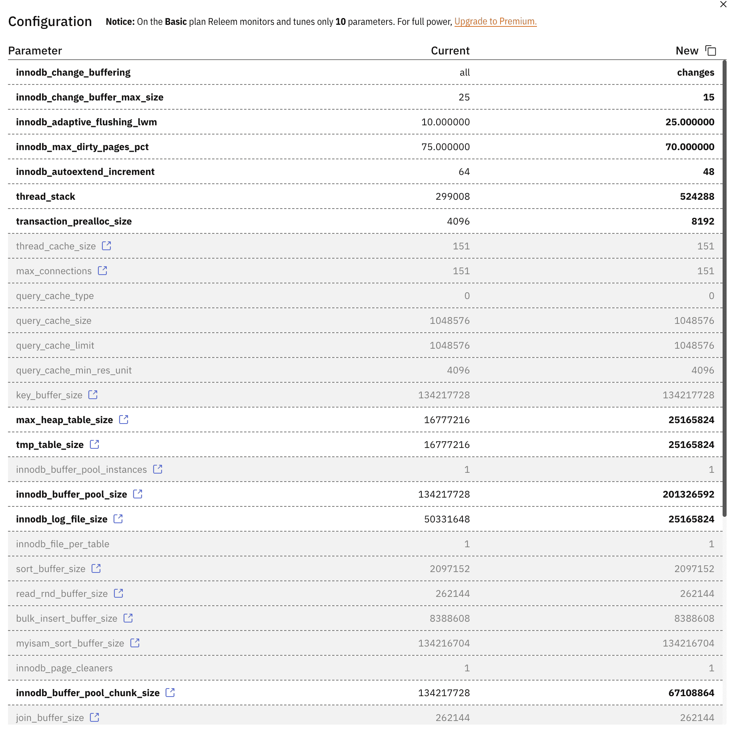Screen dimensions: 737x739
Task: Open innodb_buffer_pool_instances link icon
Action: click(x=158, y=469)
